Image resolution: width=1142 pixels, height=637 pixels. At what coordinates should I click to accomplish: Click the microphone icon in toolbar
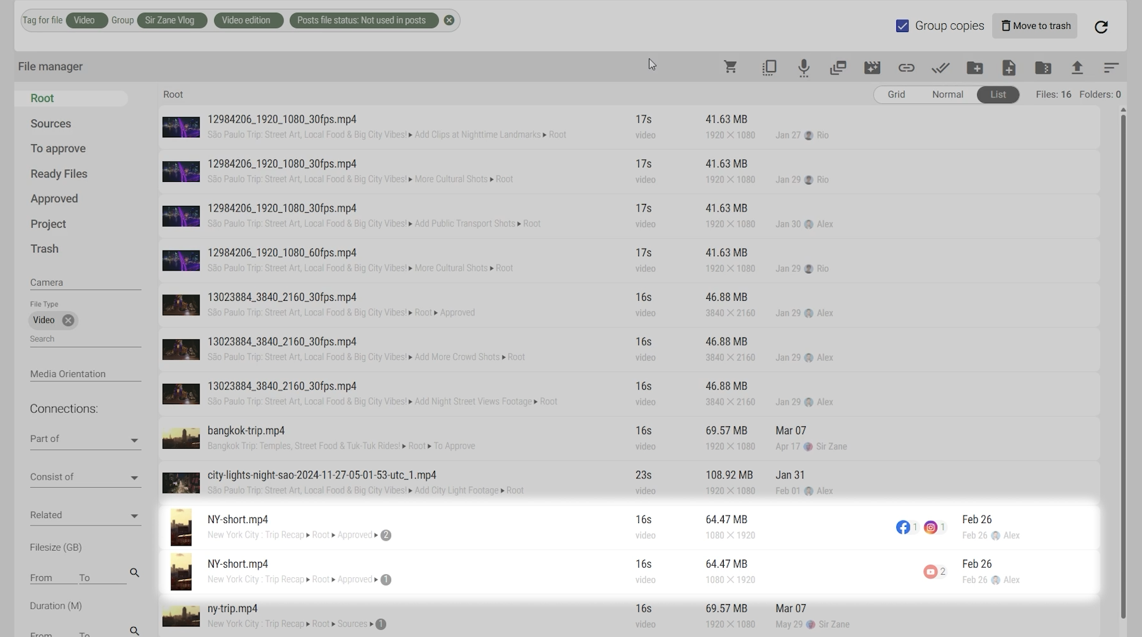pos(804,67)
